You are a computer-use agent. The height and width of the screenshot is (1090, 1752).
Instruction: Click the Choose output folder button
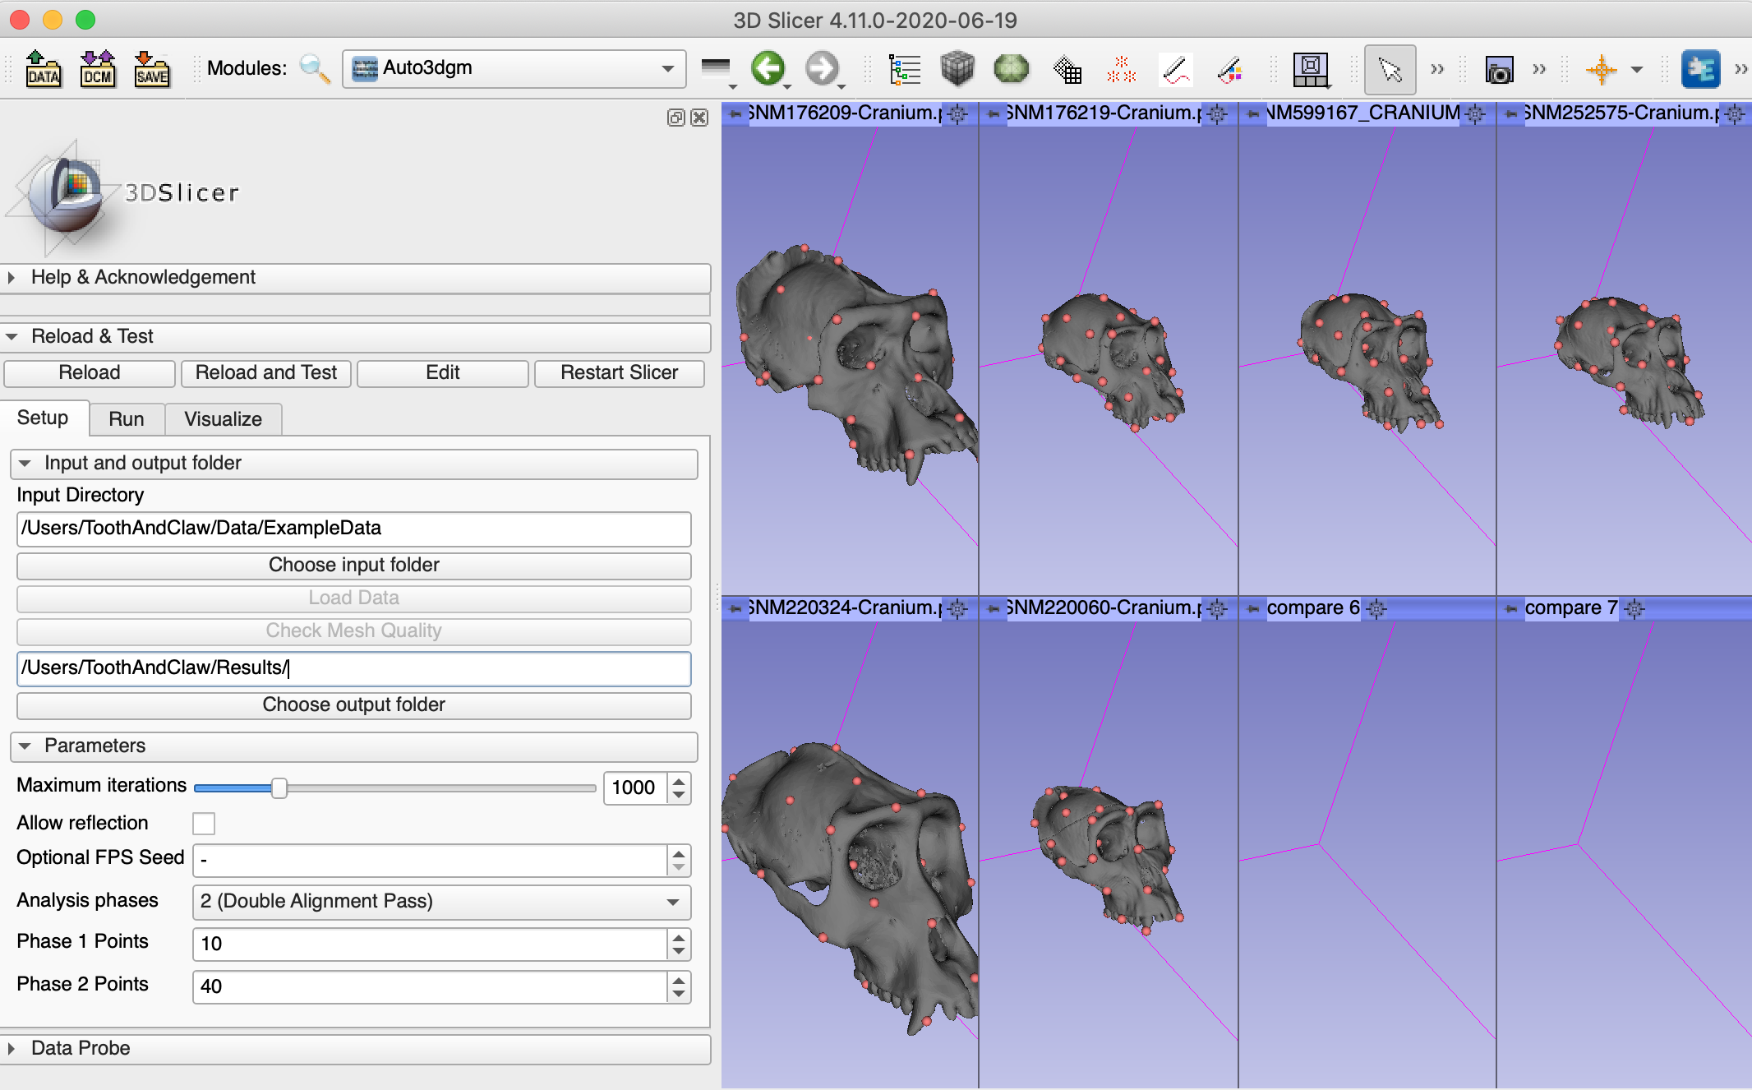pyautogui.click(x=353, y=705)
